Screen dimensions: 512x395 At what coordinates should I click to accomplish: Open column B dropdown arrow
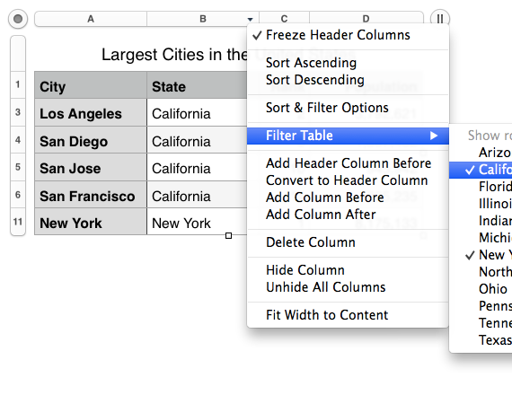pos(250,19)
